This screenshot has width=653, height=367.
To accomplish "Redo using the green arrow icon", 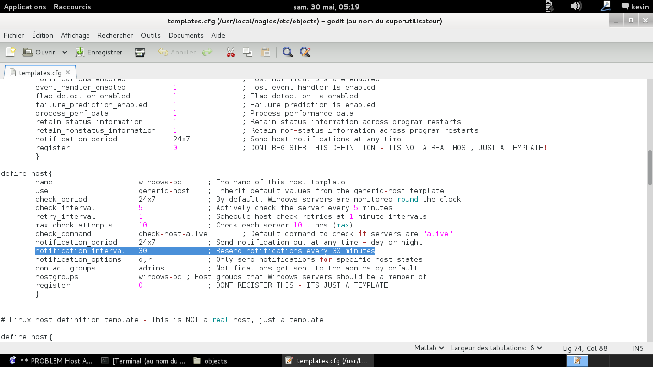I will (x=207, y=52).
